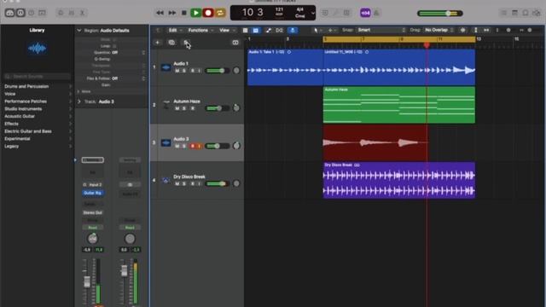Disable record-enable on Audio 3 track

pos(193,146)
